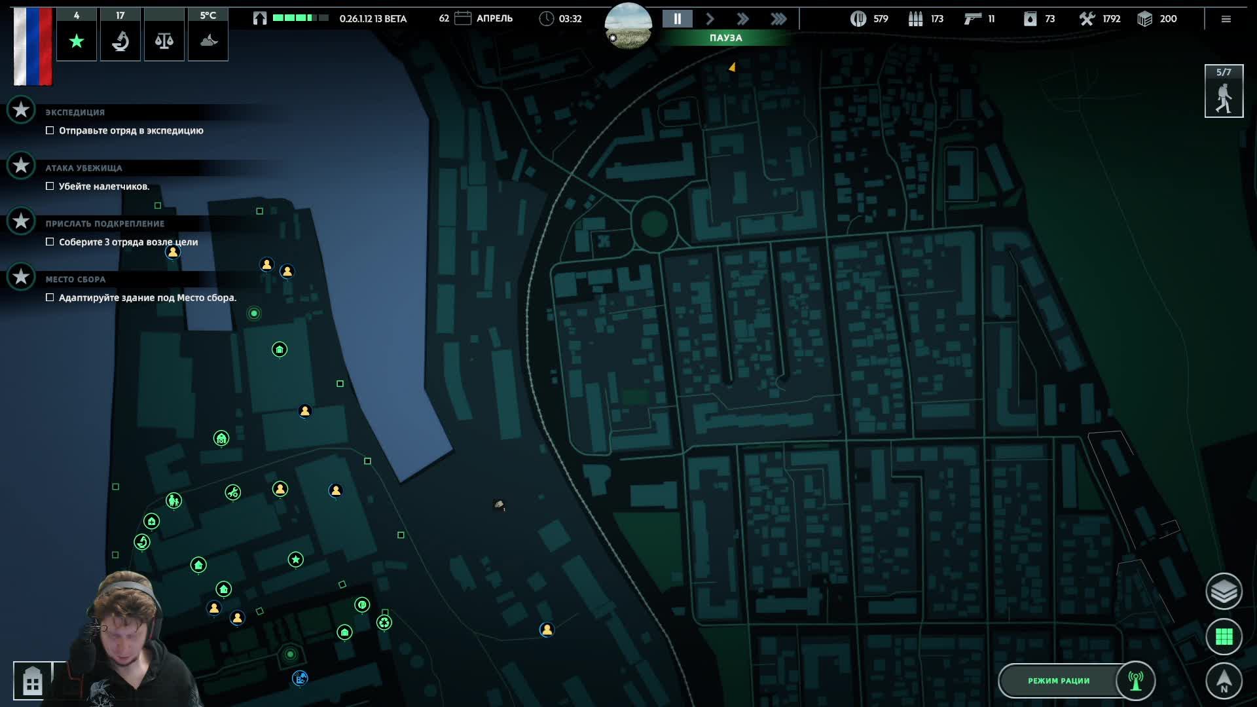
Task: Open the star politics panel icon
Action: [77, 41]
